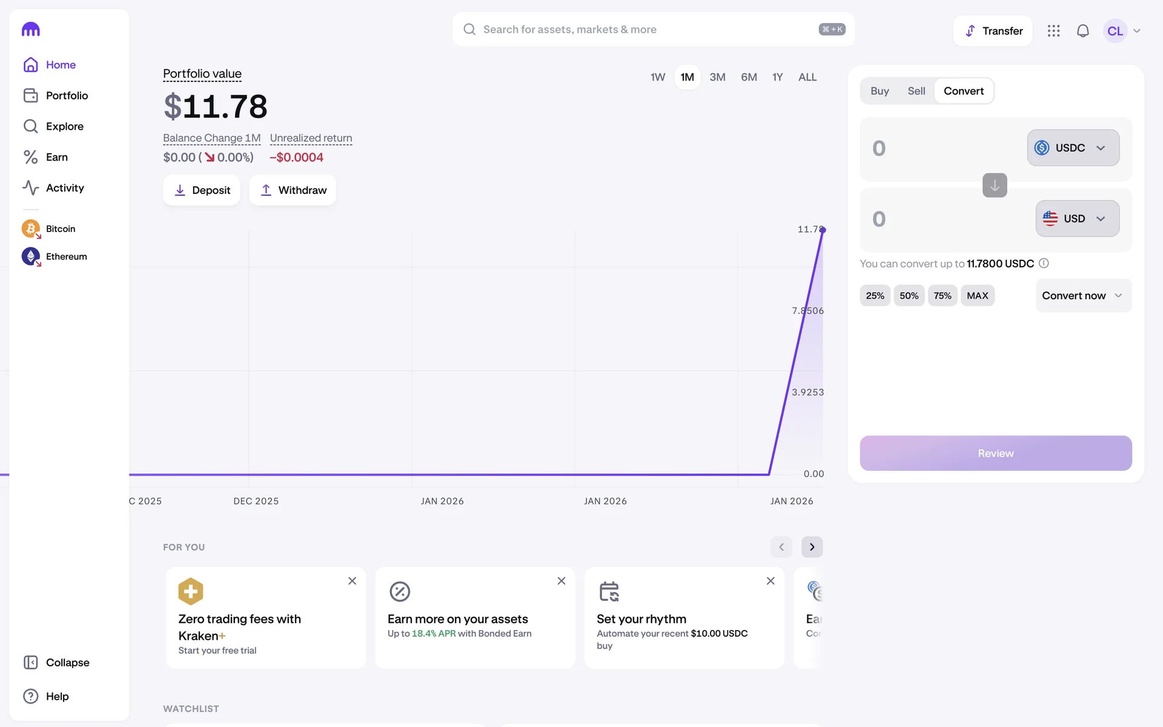Viewport: 1163px width, 727px height.
Task: Click the swap direction arrow between currencies
Action: 994,185
